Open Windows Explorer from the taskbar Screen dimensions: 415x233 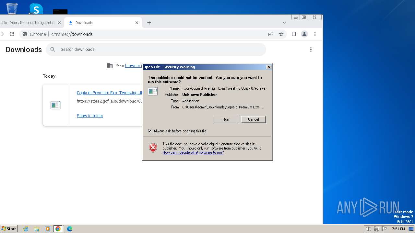[37, 229]
